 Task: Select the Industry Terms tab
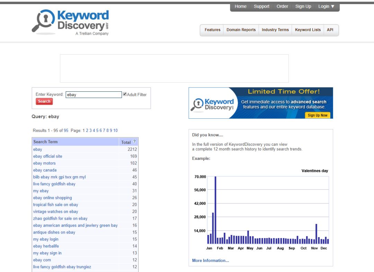pos(275,30)
